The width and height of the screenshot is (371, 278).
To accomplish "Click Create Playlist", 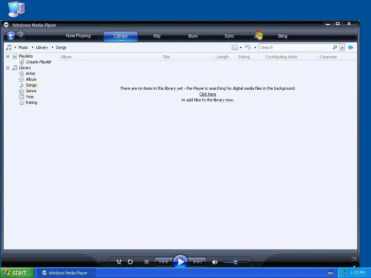I will pyautogui.click(x=38, y=62).
